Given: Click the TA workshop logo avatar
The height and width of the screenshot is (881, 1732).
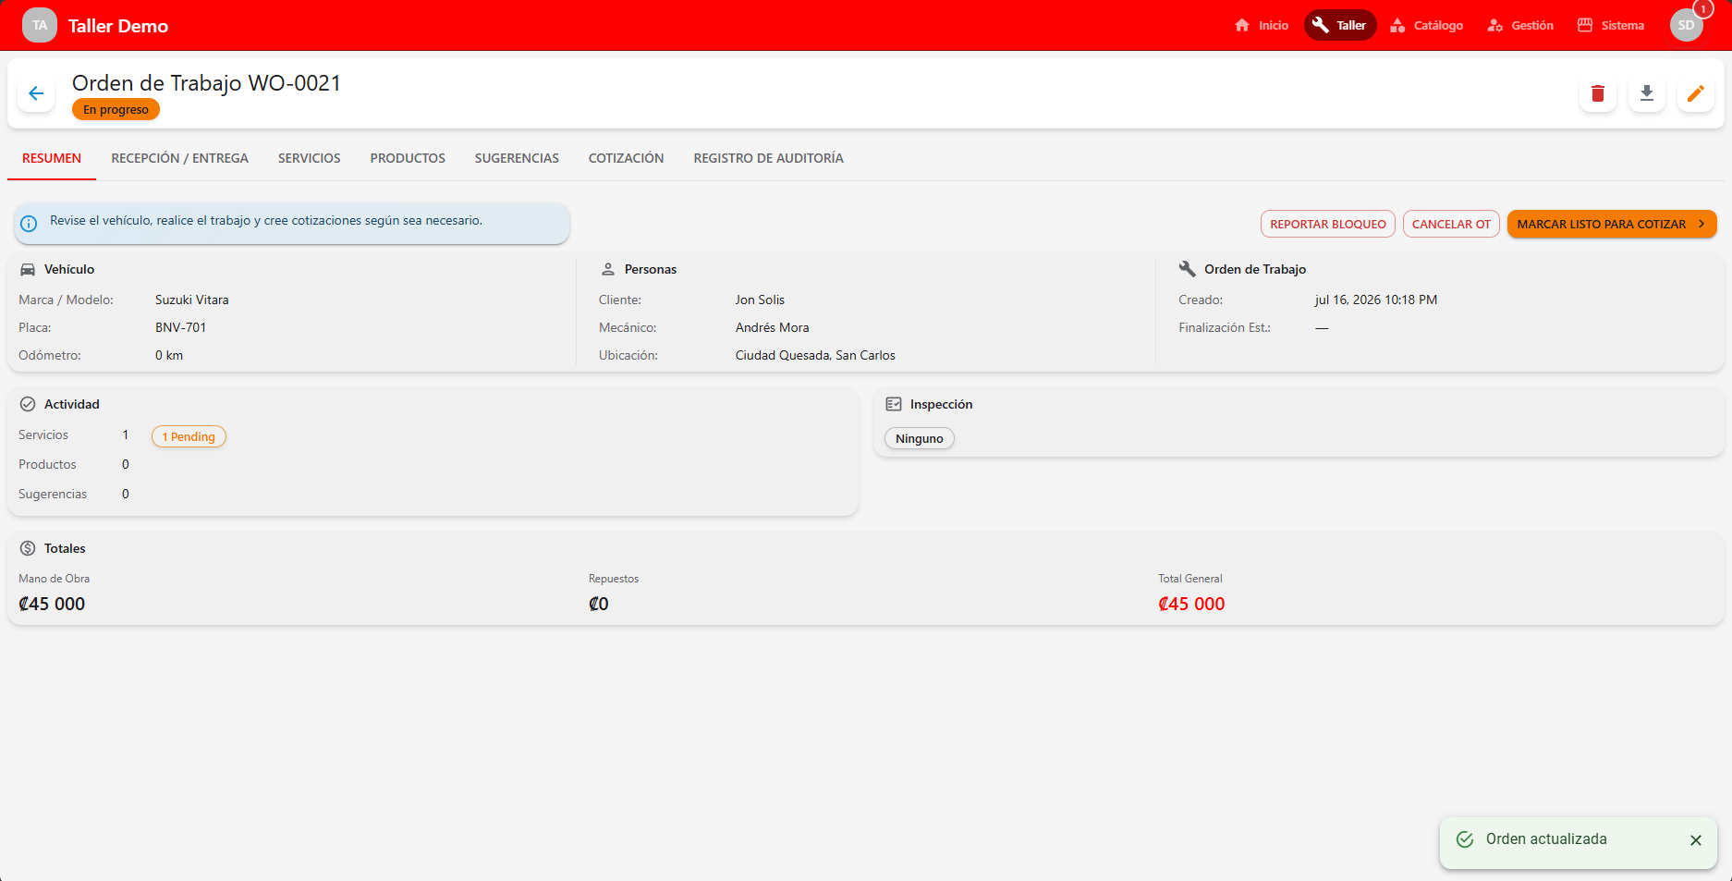Looking at the screenshot, I should point(40,25).
